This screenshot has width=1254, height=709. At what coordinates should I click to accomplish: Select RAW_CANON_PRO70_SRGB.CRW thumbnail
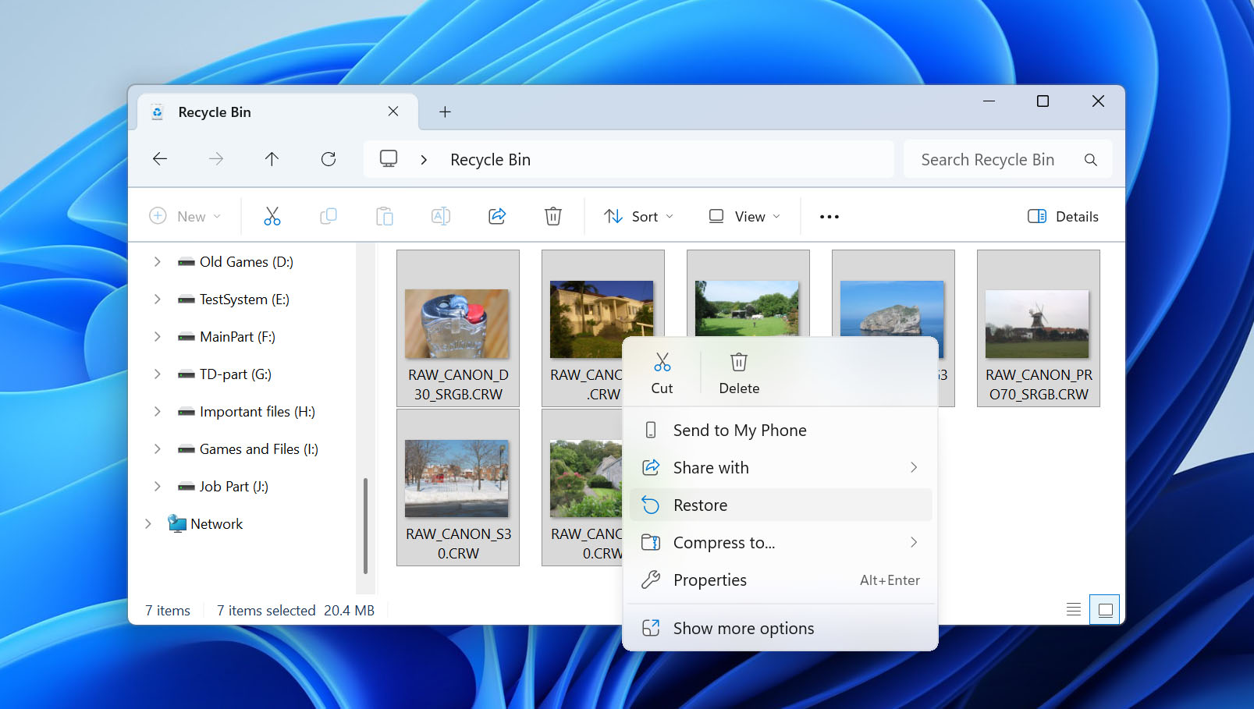pos(1039,328)
